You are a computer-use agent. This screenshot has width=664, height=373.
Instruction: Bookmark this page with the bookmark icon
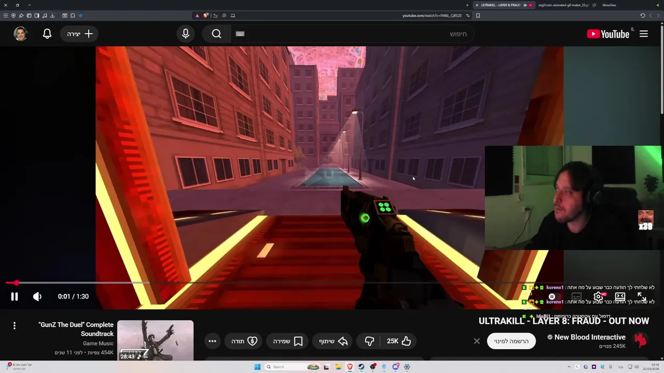(x=478, y=16)
